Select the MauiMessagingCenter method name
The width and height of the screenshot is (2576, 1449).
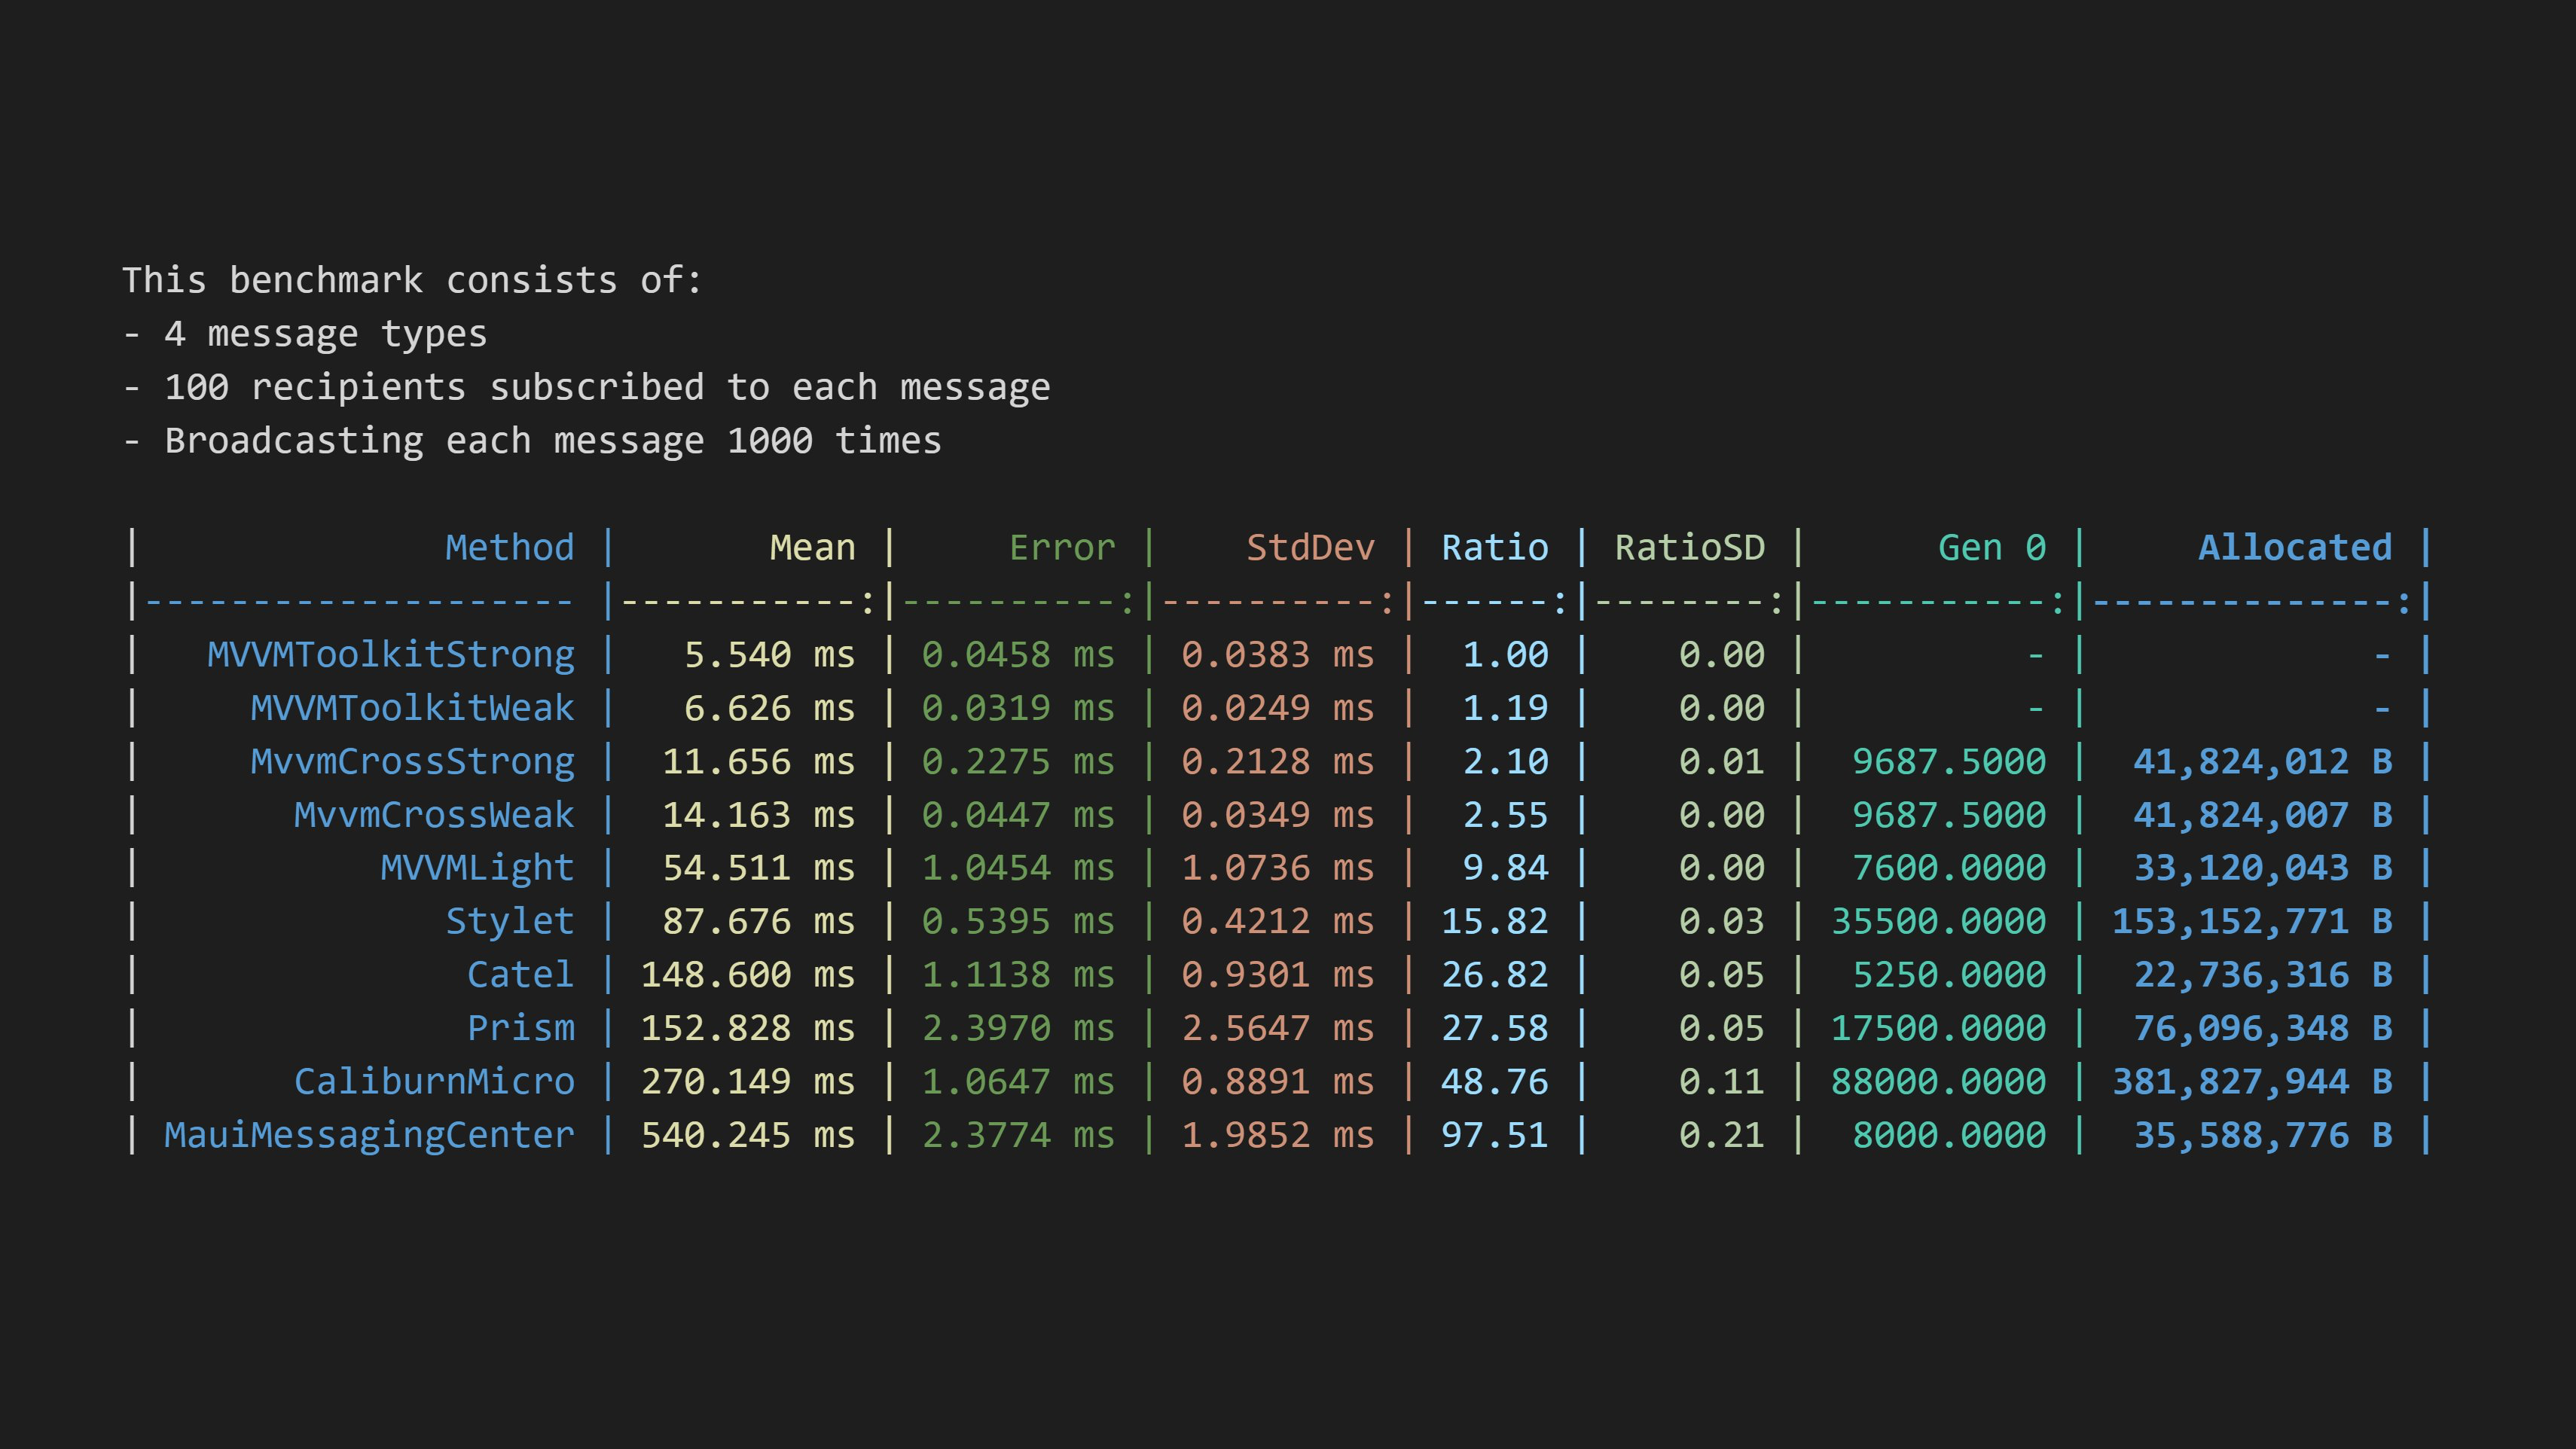369,1135
